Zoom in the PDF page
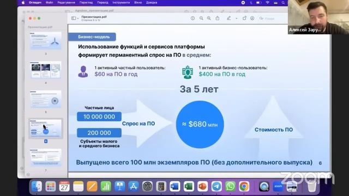 pyautogui.click(x=209, y=19)
